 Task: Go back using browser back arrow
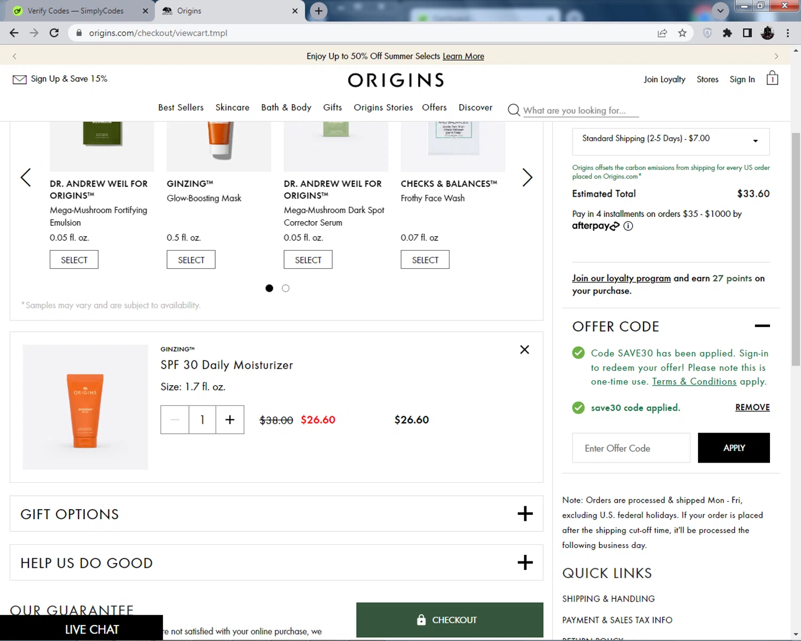point(14,33)
